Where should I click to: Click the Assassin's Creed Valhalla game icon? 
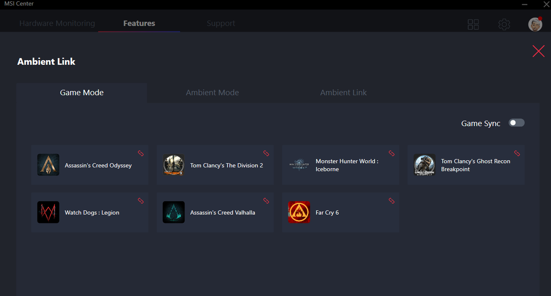pos(173,212)
